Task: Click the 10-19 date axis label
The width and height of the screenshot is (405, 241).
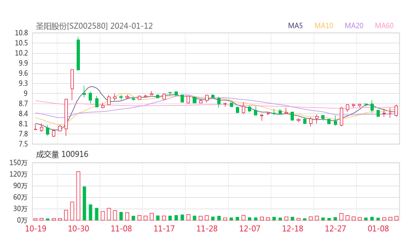Action: point(36,228)
